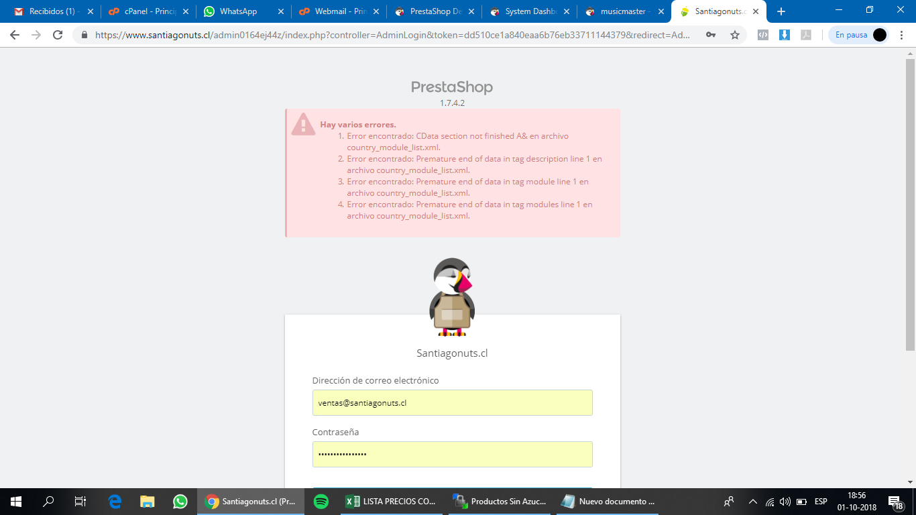
Task: Open People icon in system tray
Action: click(x=729, y=502)
